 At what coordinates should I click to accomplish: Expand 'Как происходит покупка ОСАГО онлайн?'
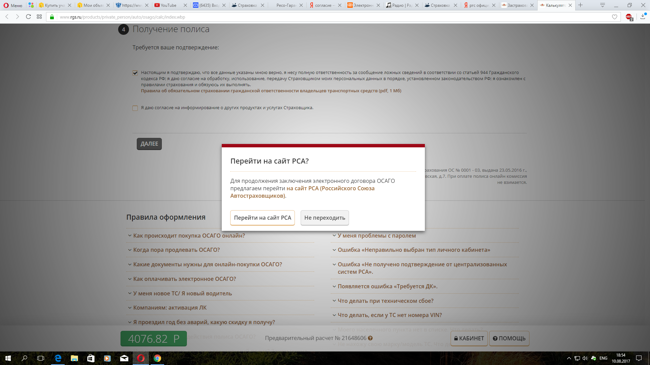click(x=189, y=236)
